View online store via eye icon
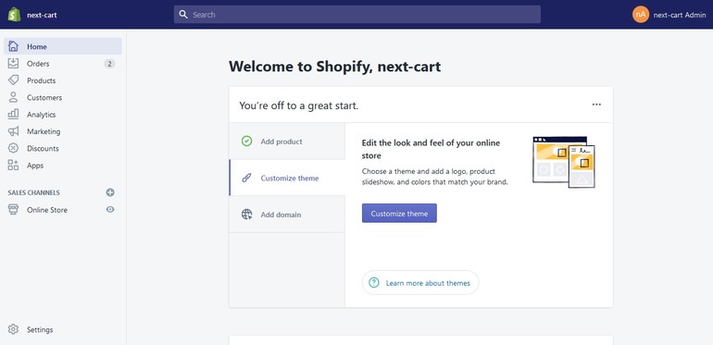713x345 pixels. [x=110, y=209]
